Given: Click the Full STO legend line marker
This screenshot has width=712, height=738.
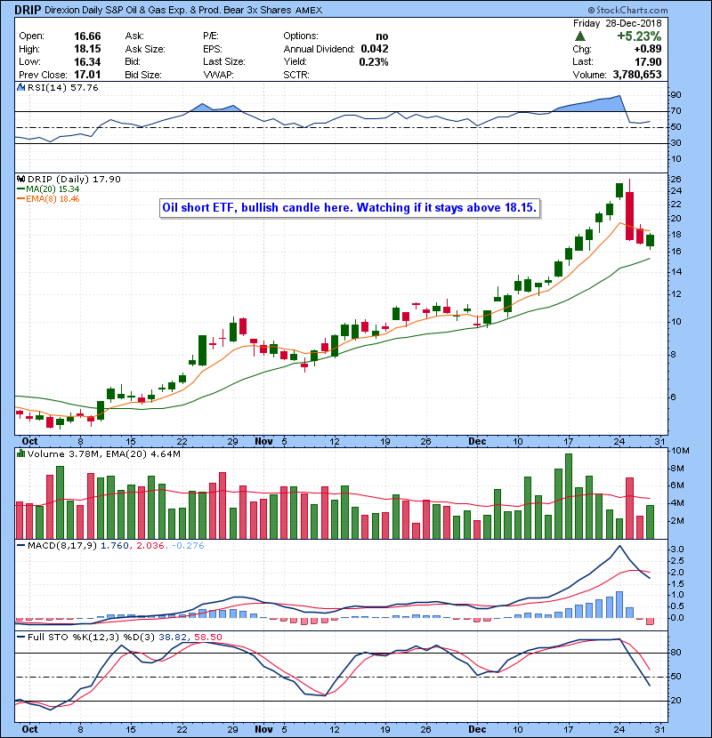Looking at the screenshot, I should point(20,638).
